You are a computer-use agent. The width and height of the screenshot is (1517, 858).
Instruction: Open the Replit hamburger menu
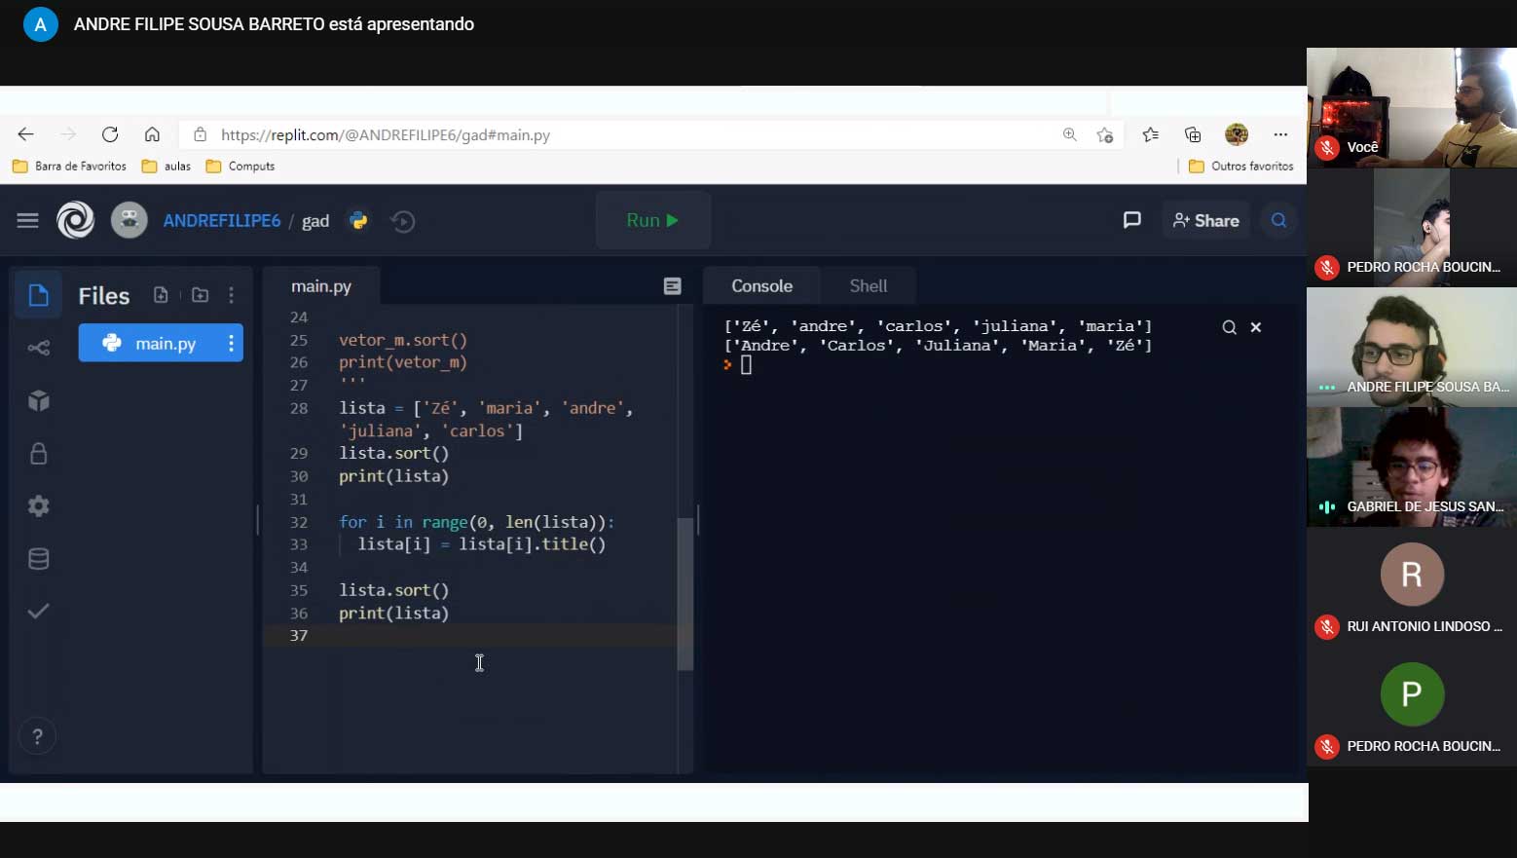pyautogui.click(x=27, y=221)
